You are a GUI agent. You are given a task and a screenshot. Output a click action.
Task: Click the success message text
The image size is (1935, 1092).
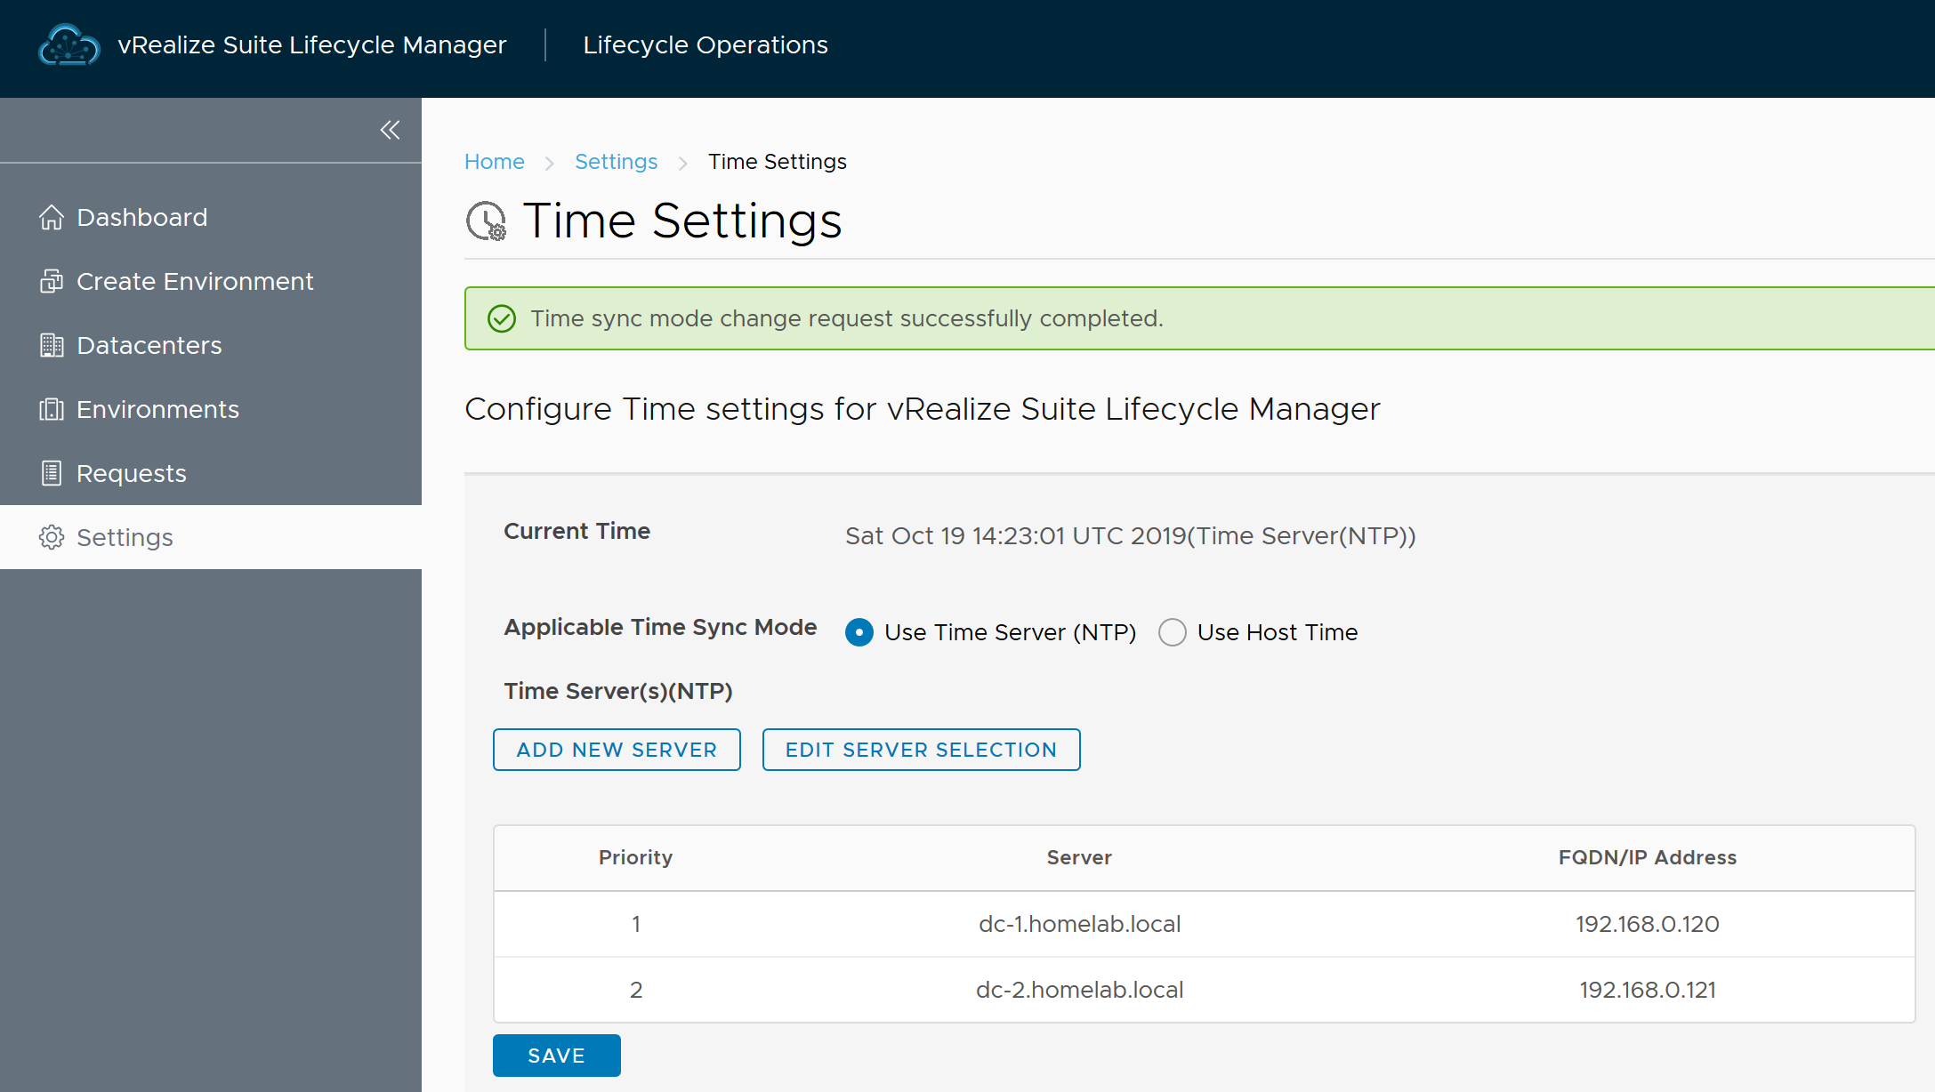(x=847, y=318)
